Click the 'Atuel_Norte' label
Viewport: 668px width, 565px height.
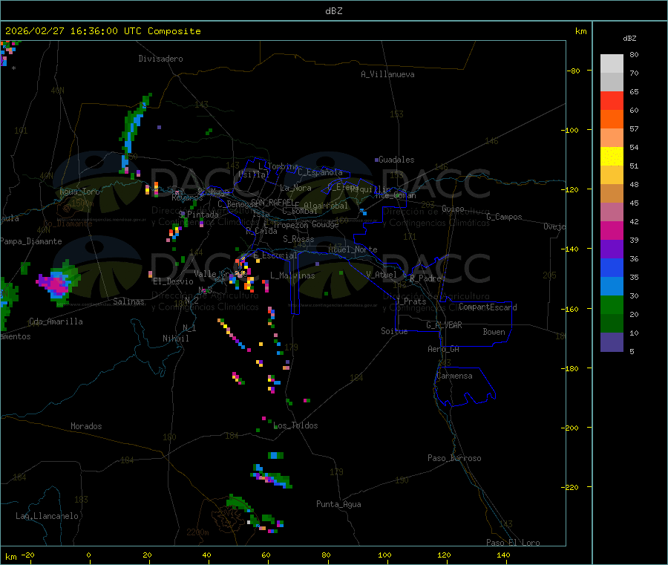coord(353,249)
